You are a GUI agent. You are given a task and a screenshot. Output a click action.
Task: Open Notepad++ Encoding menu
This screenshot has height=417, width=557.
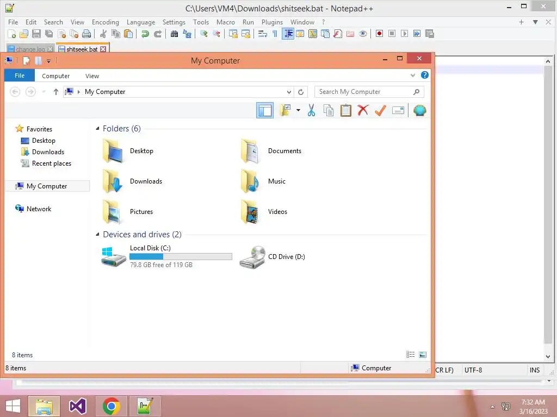pos(106,22)
